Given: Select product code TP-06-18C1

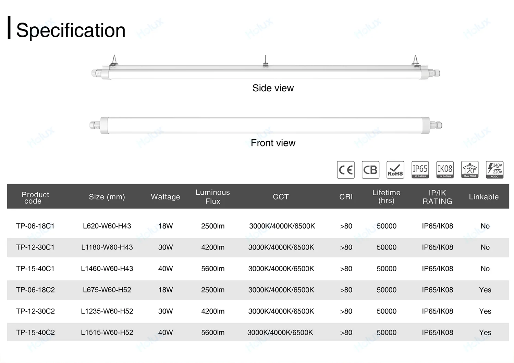Looking at the screenshot, I should click(35, 226).
